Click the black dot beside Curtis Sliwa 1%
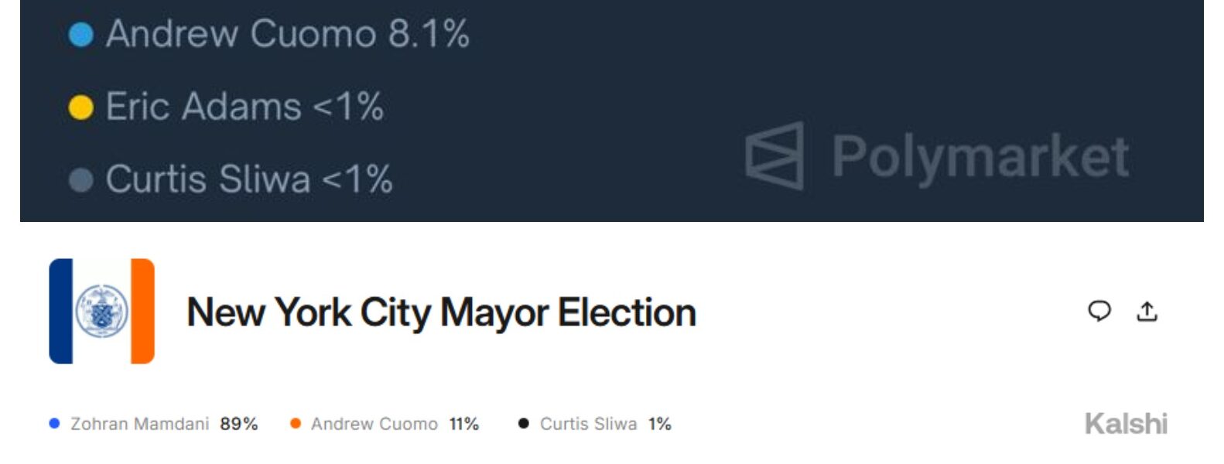 click(x=524, y=423)
